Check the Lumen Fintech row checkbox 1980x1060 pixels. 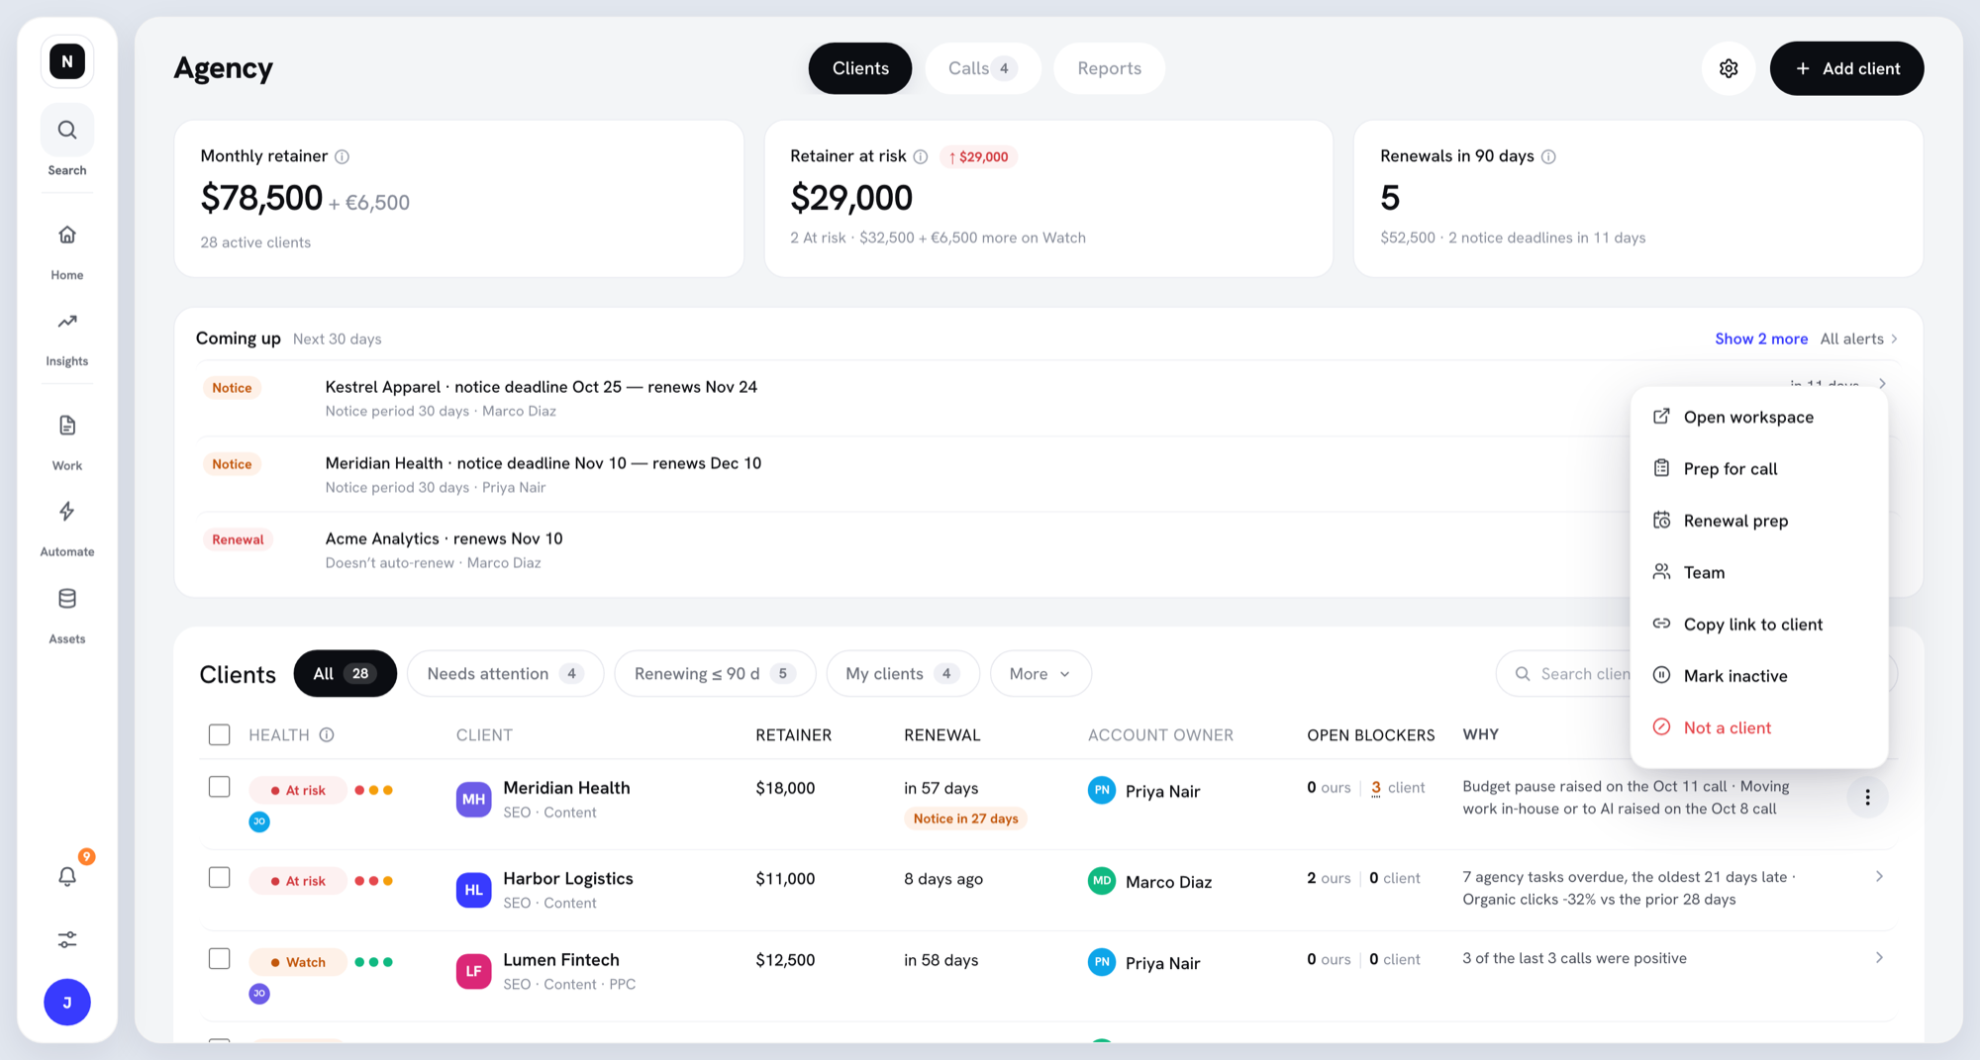click(220, 959)
